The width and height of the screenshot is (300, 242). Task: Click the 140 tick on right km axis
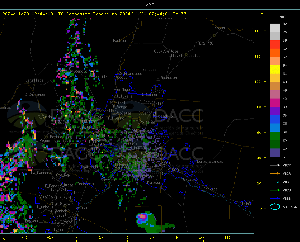pyautogui.click(x=257, y=31)
